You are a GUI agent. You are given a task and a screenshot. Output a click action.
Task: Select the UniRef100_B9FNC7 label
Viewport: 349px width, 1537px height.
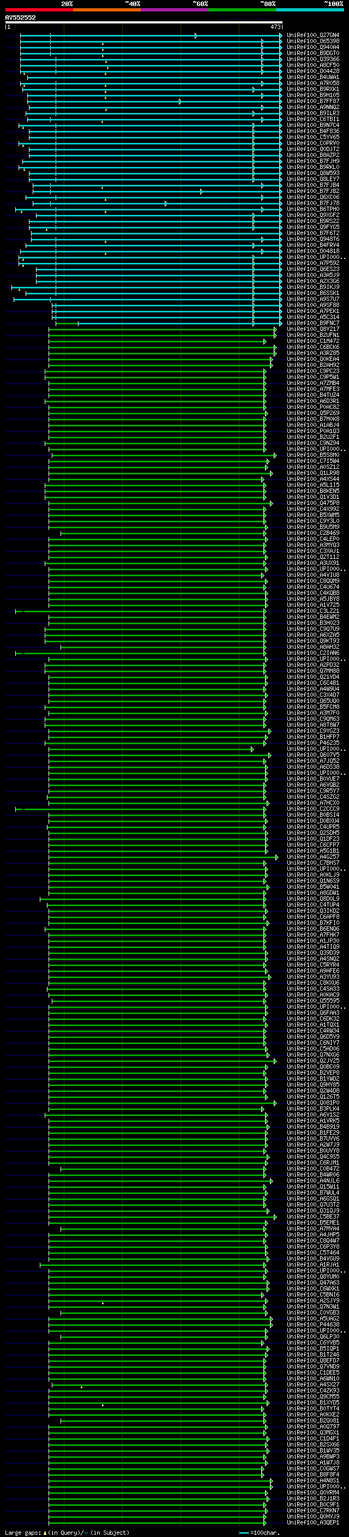[x=313, y=323]
